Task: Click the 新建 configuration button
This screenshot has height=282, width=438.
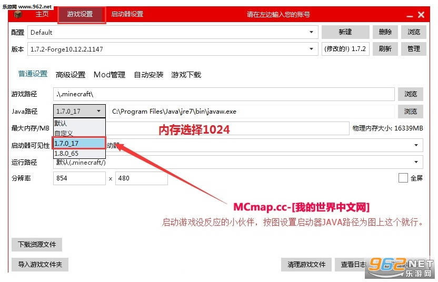Action: click(345, 32)
